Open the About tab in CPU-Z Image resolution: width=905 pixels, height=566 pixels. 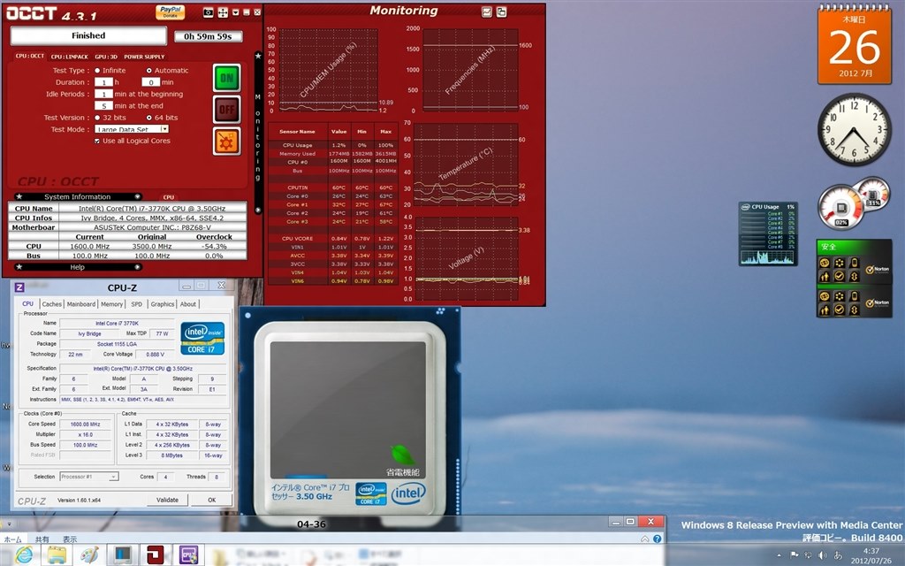(x=188, y=304)
